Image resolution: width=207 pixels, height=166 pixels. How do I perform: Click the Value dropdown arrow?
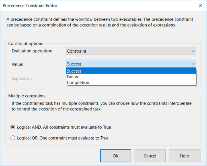[x=193, y=64]
